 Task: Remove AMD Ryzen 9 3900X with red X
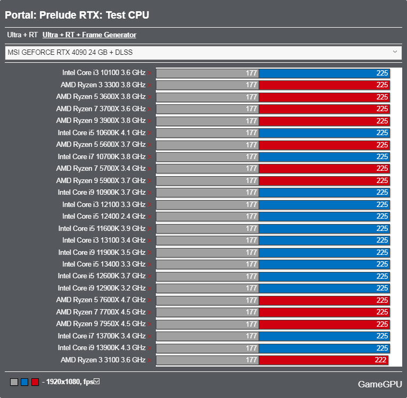[149, 121]
